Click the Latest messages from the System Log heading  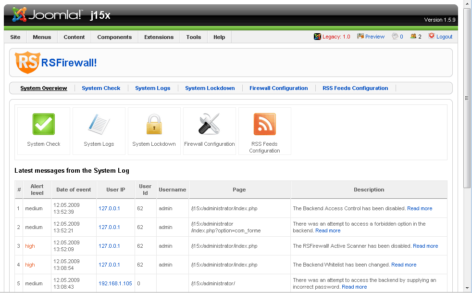click(x=72, y=171)
